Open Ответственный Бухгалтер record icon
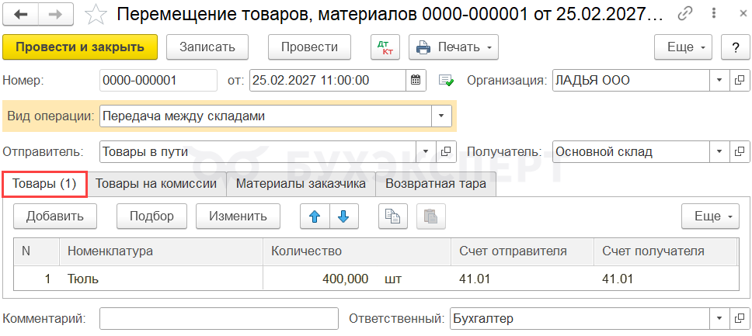 [739, 318]
